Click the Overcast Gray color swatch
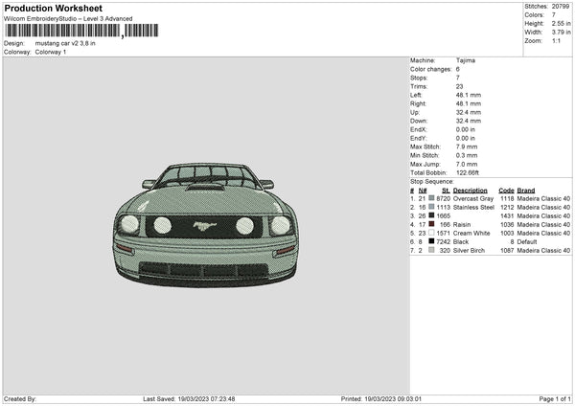Viewport: 575px width, 406px height. click(x=431, y=198)
